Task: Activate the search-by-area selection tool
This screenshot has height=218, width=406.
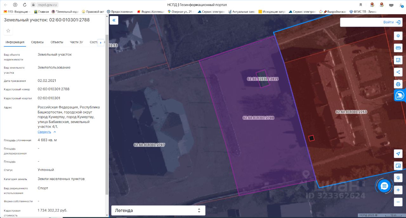Action: click(398, 60)
